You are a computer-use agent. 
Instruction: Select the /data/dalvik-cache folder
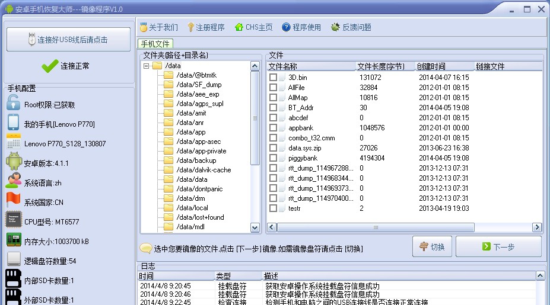coord(204,170)
